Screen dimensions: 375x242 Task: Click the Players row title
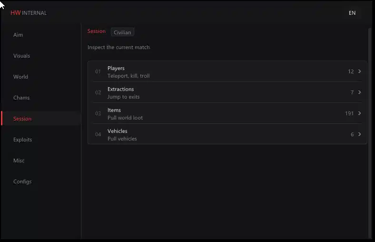point(116,68)
